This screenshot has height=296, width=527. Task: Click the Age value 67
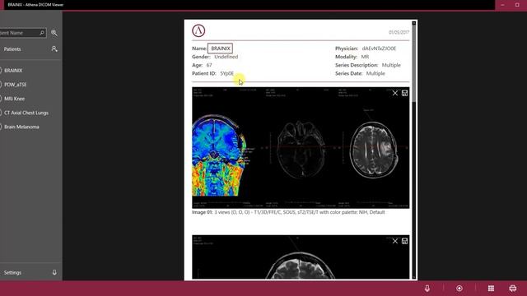tap(209, 65)
